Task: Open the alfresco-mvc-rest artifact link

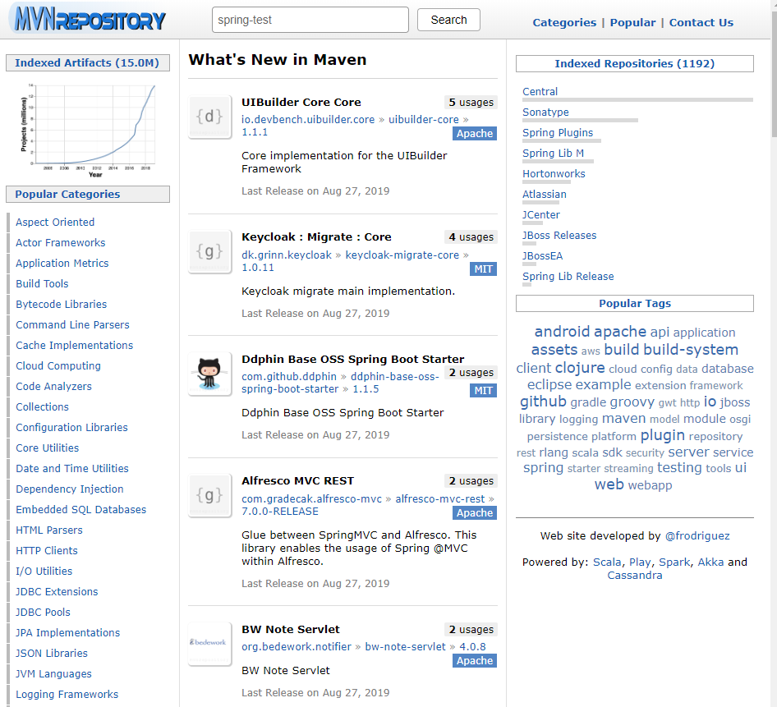Action: [x=440, y=499]
